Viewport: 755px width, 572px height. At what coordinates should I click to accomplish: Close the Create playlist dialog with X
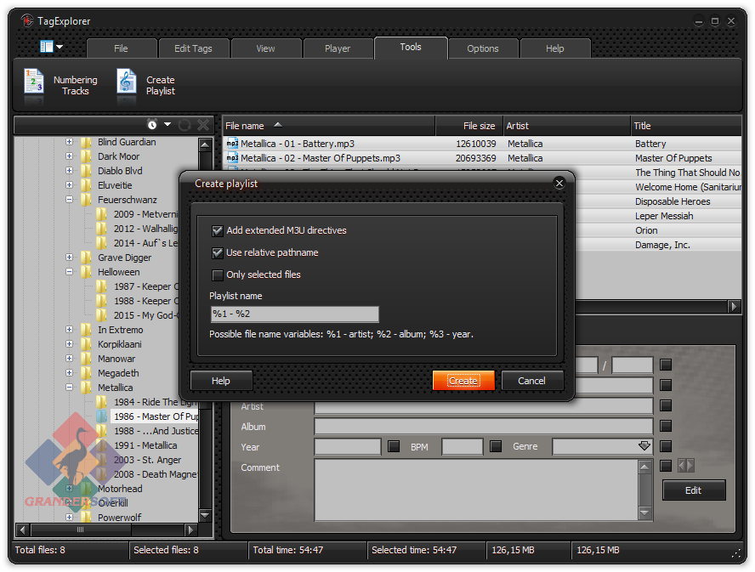tap(559, 184)
